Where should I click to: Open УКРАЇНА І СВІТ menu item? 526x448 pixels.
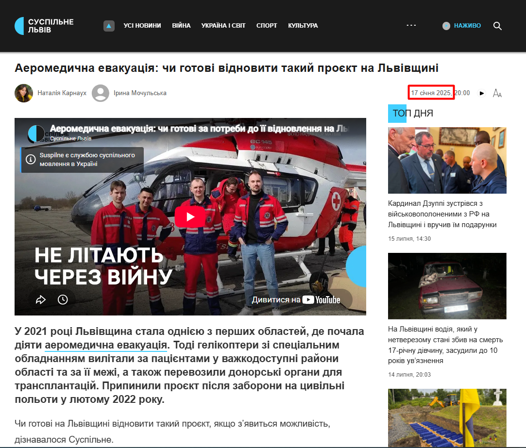[223, 26]
